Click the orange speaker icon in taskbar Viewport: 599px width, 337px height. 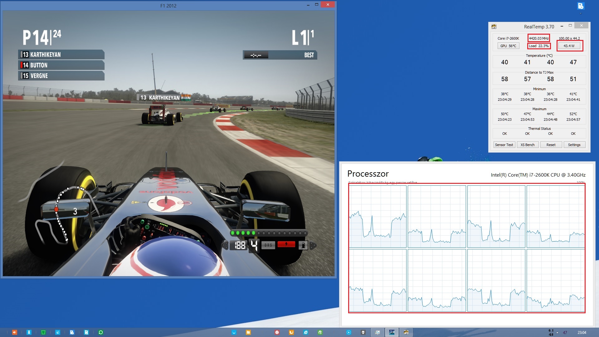(15, 332)
